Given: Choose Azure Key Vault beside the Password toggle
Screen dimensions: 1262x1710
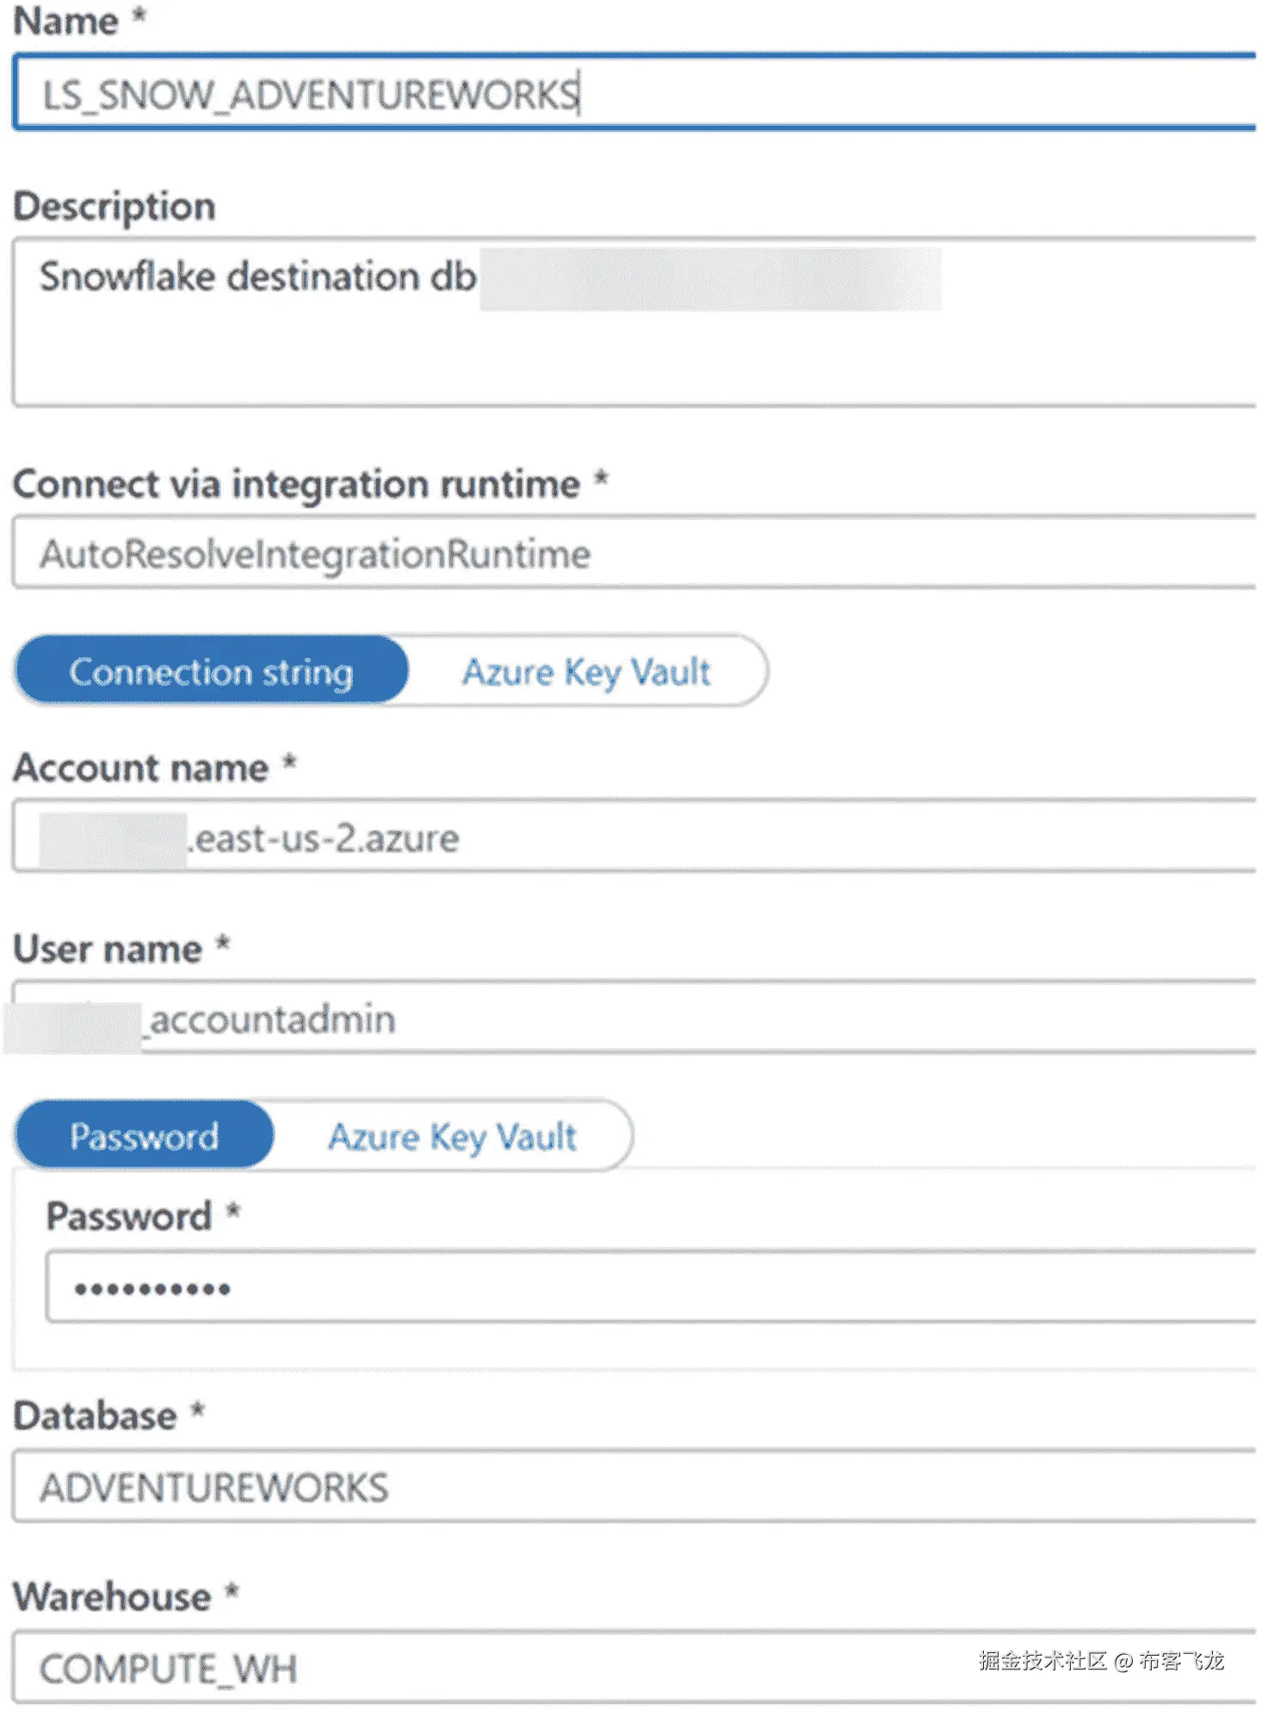Looking at the screenshot, I should pos(452,1136).
